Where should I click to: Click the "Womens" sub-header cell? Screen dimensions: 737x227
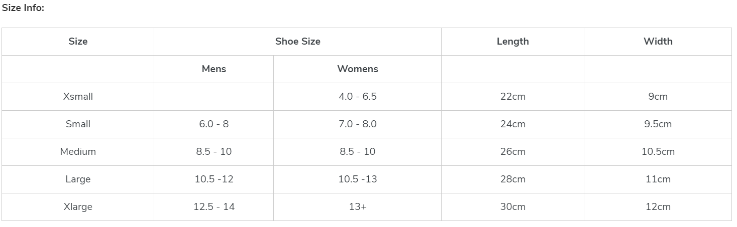pyautogui.click(x=357, y=69)
